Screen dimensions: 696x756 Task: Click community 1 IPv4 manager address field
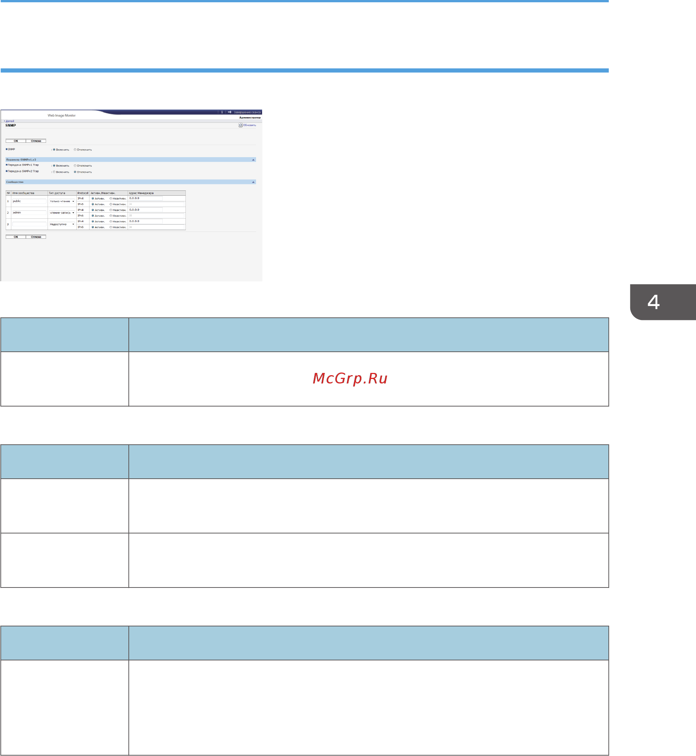coord(146,198)
